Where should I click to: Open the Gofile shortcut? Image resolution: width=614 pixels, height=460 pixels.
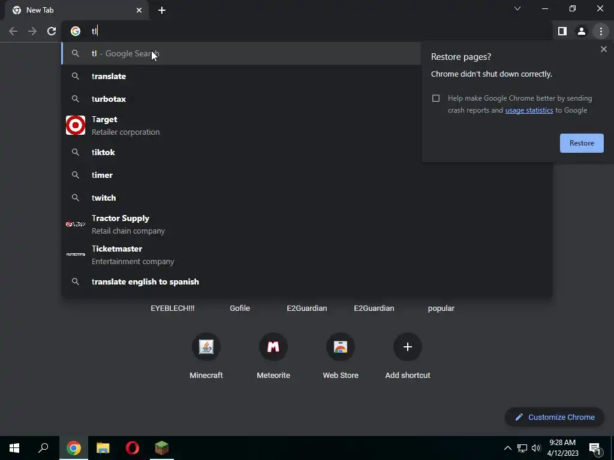click(240, 308)
